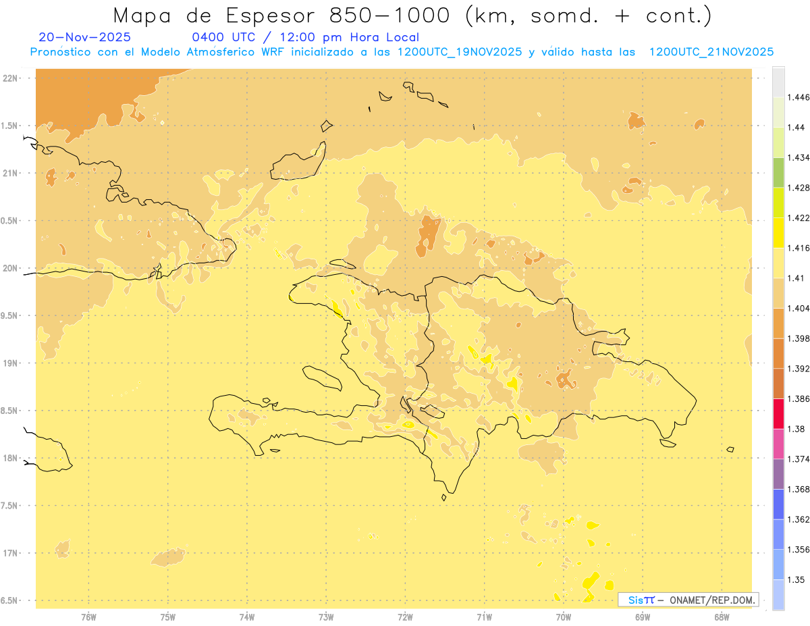Select the bright yellow swatch between 1.416 and 1.422

point(778,233)
